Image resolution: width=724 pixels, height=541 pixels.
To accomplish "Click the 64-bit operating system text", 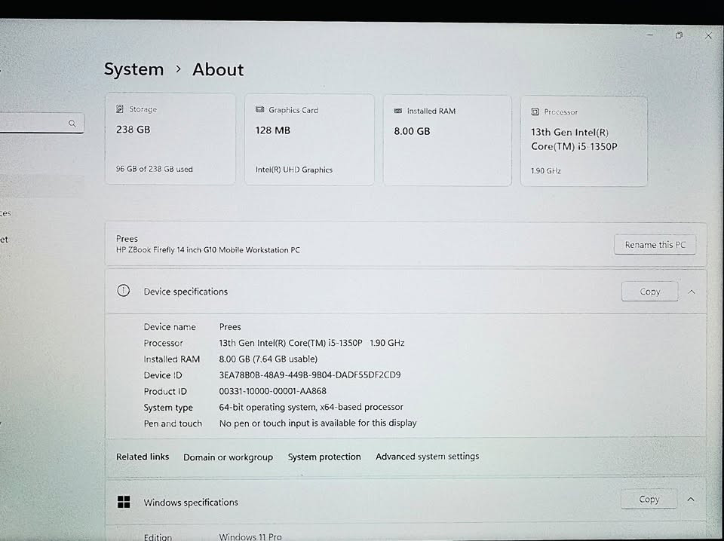I will click(x=311, y=407).
